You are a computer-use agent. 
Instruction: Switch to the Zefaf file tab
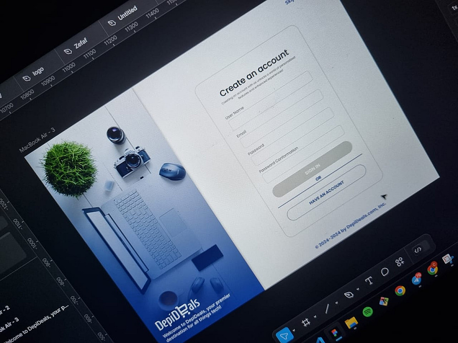click(x=76, y=46)
